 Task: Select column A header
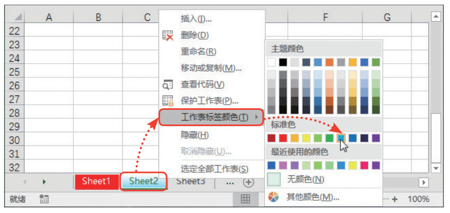(x=49, y=17)
